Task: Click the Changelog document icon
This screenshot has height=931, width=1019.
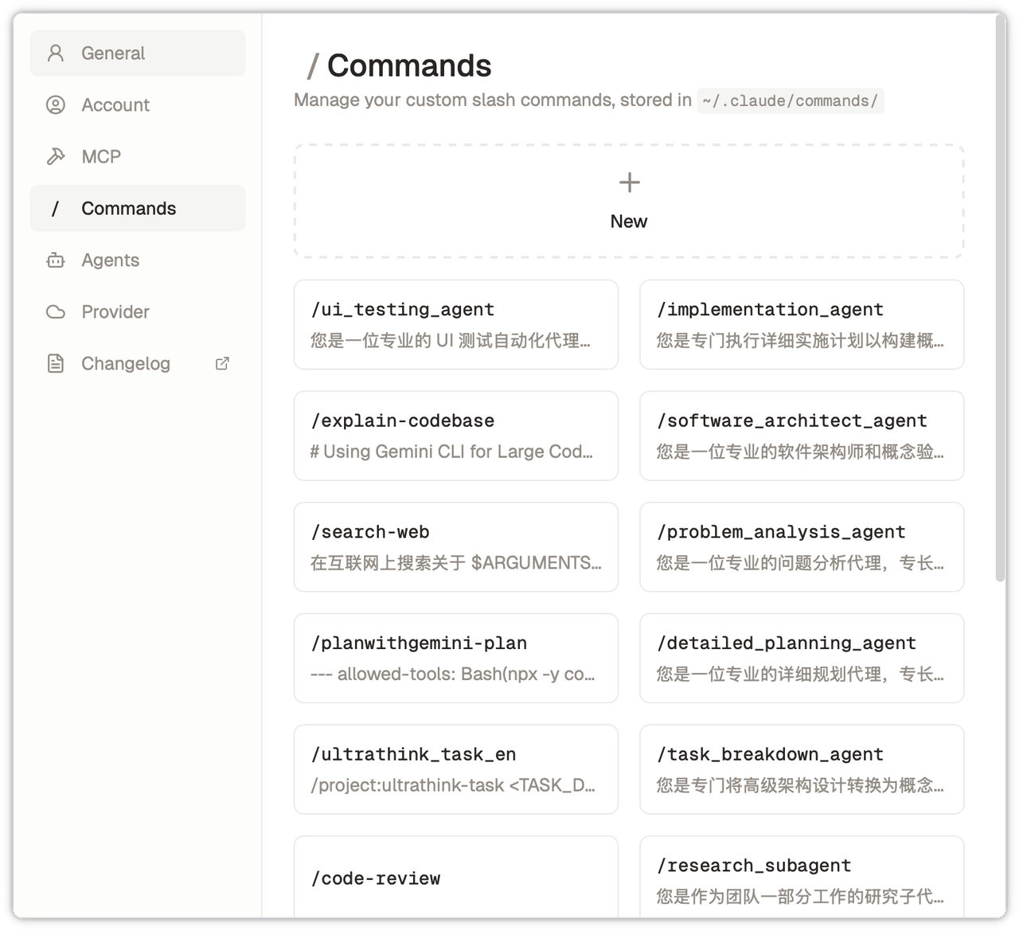Action: 56,364
